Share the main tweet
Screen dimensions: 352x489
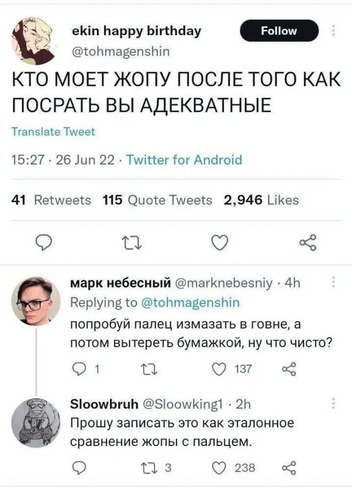[x=307, y=241]
